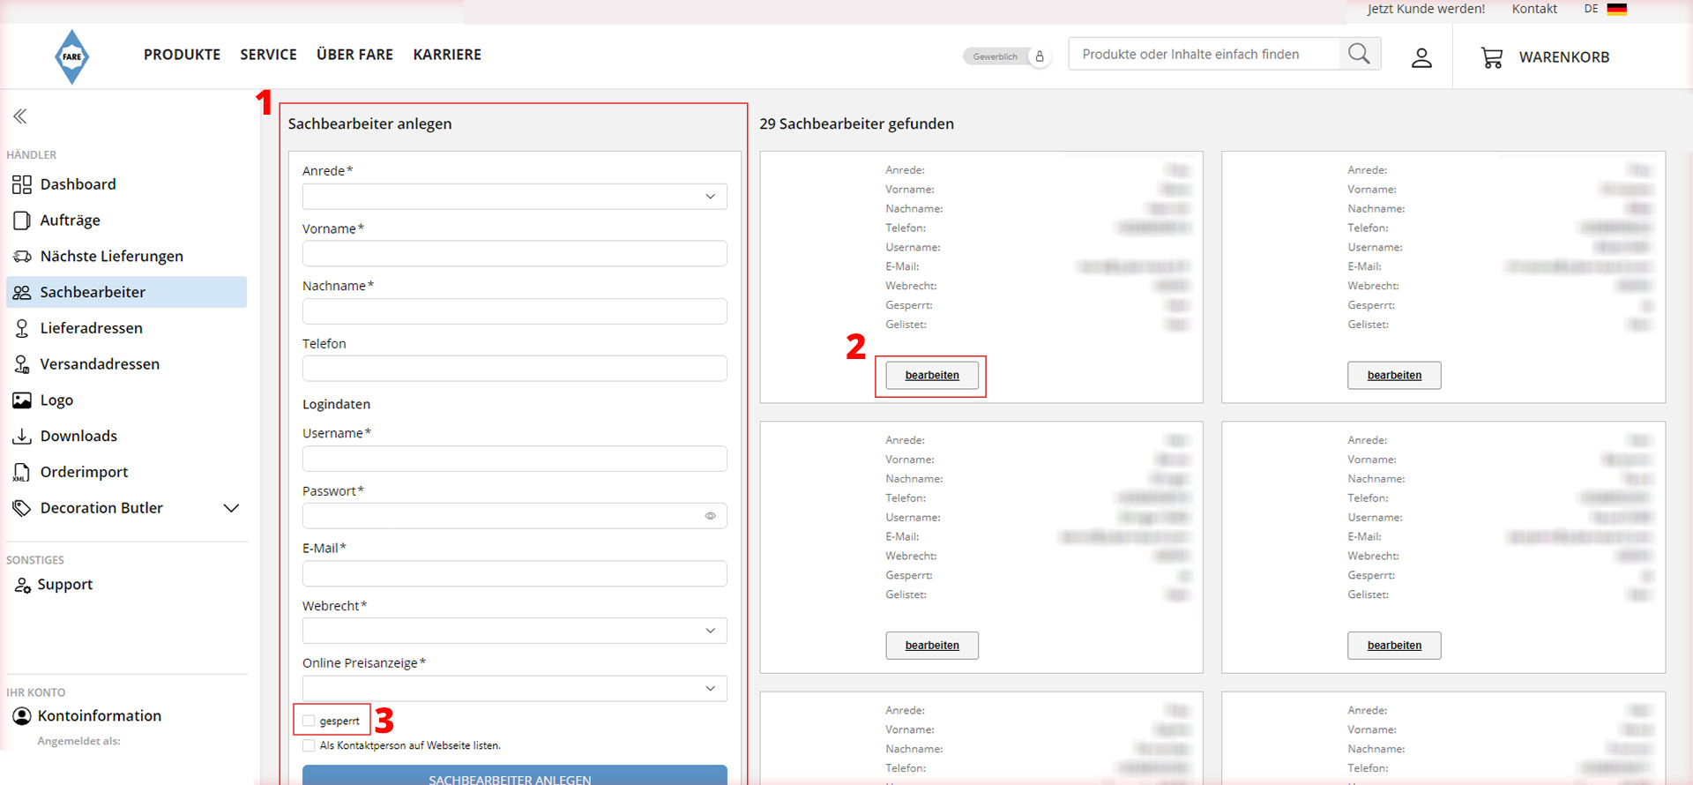Click the search magnifier icon
The width and height of the screenshot is (1693, 785).
[x=1359, y=54]
